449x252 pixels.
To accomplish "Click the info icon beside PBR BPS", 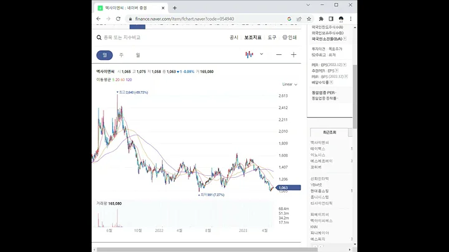I will 346,77.
